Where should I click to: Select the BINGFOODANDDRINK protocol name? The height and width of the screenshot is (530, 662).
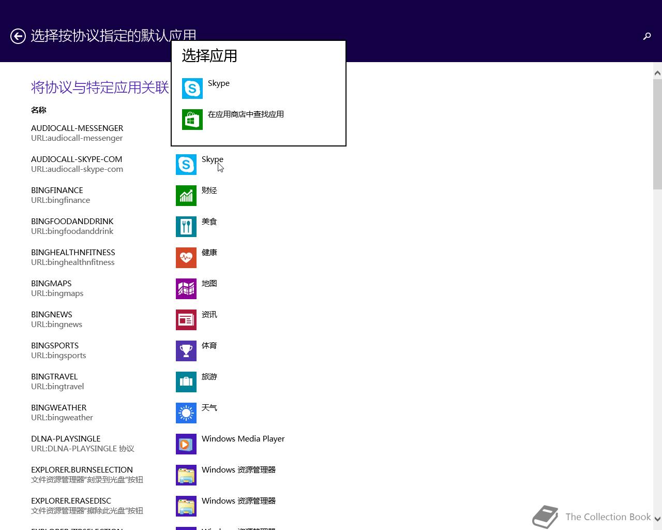coord(72,222)
